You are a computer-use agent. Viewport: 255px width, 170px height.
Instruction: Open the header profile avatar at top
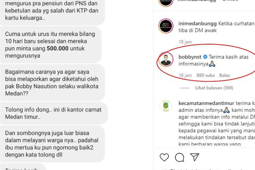click(x=166, y=2)
